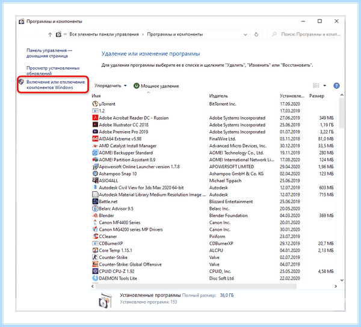
Task: Click publisher Blizzard Entertainment cell
Action: pyautogui.click(x=231, y=201)
